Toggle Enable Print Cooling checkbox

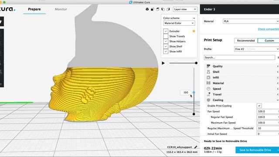[x=259, y=106]
